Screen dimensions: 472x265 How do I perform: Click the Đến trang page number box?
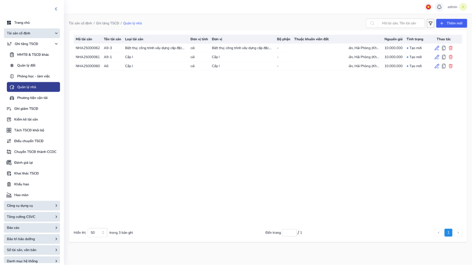point(289,233)
